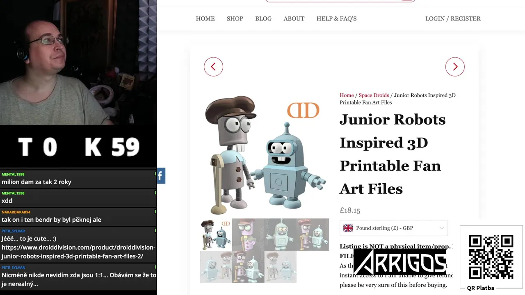
Task: Click chat message 'milion dam za tak 2 roky'
Action: point(37,182)
